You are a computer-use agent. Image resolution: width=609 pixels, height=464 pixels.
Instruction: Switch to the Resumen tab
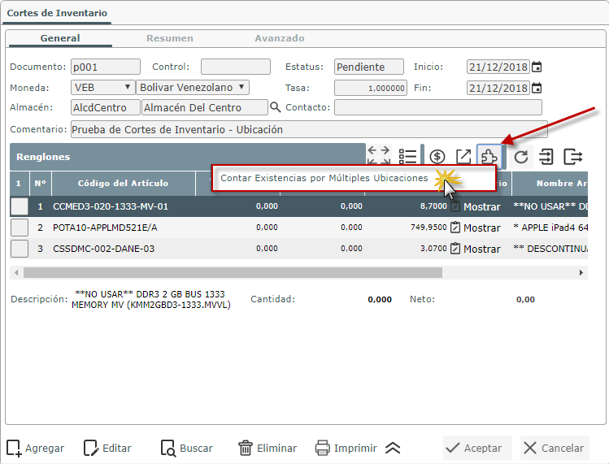click(169, 38)
